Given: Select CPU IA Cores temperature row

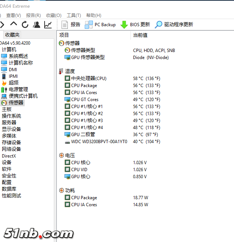Looking at the screenshot, I should coord(112,93).
